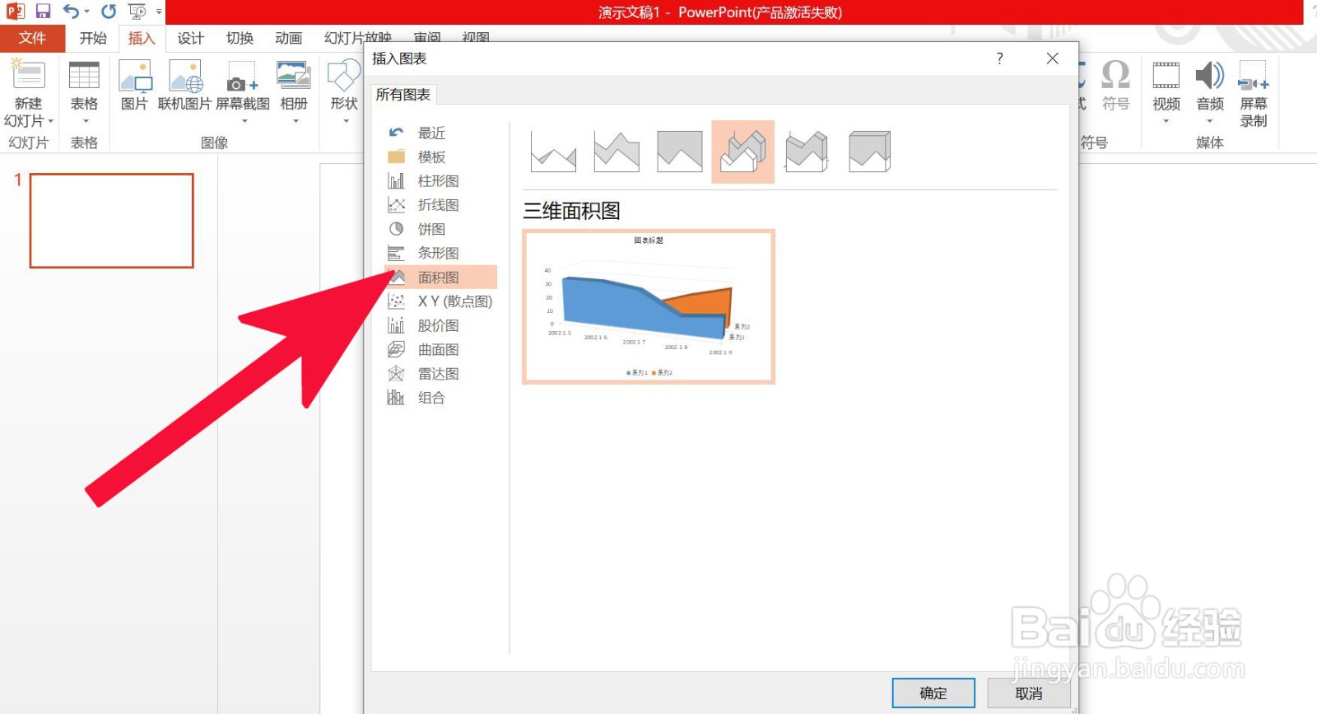Select the Area chart subtype icon

pyautogui.click(x=553, y=152)
